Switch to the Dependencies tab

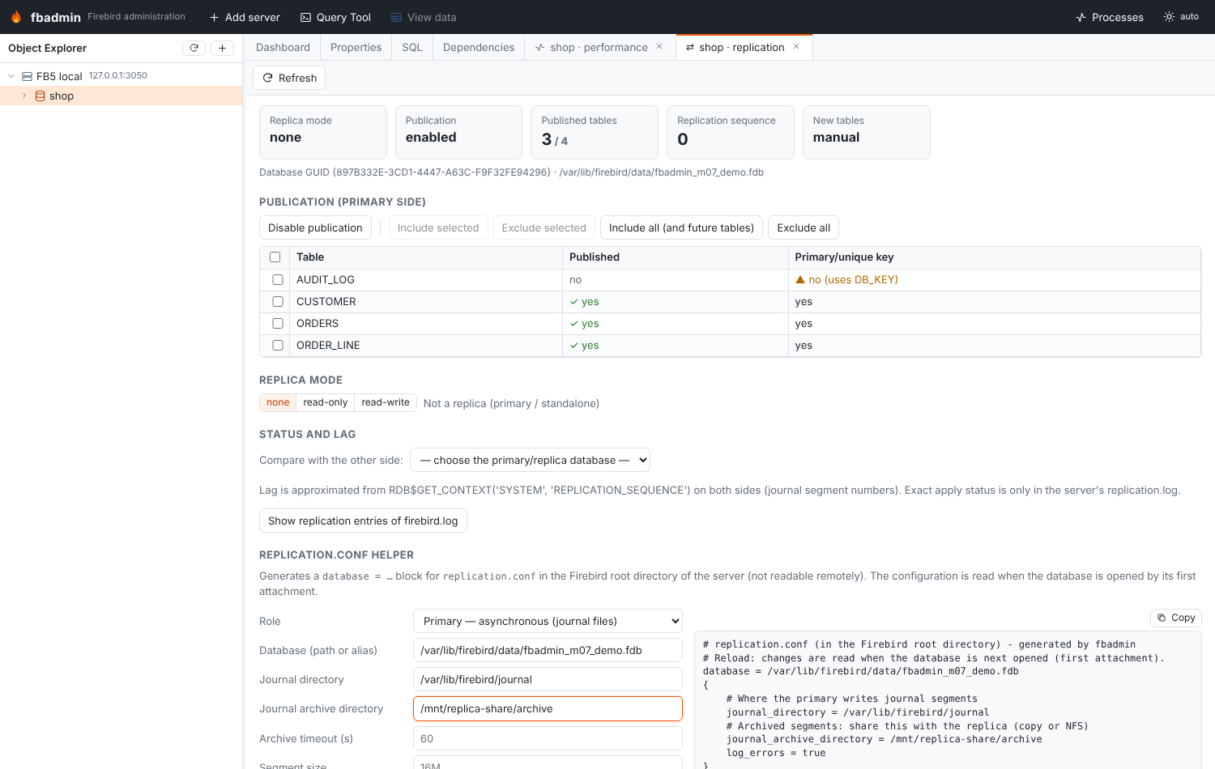(x=479, y=47)
